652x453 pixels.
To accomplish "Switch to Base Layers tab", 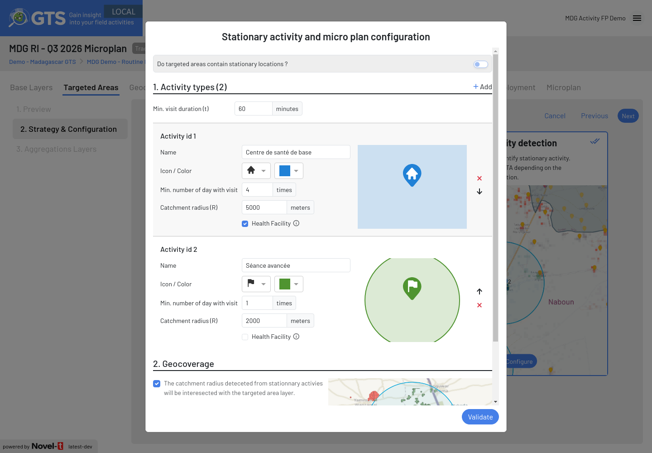I will 31,87.
